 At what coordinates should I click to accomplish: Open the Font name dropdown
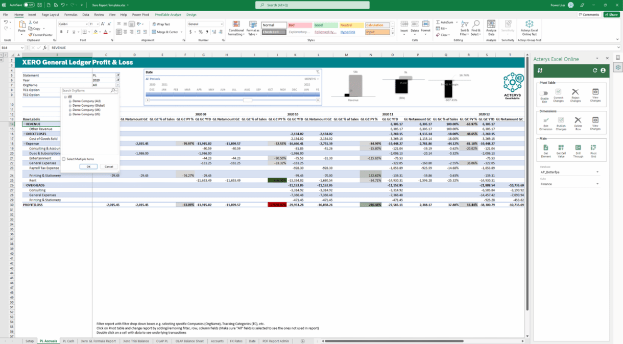86,24
